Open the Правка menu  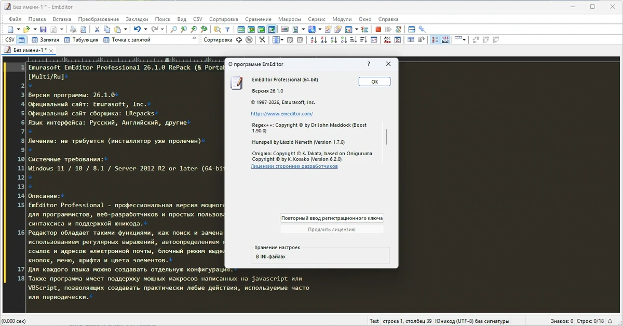click(x=37, y=19)
